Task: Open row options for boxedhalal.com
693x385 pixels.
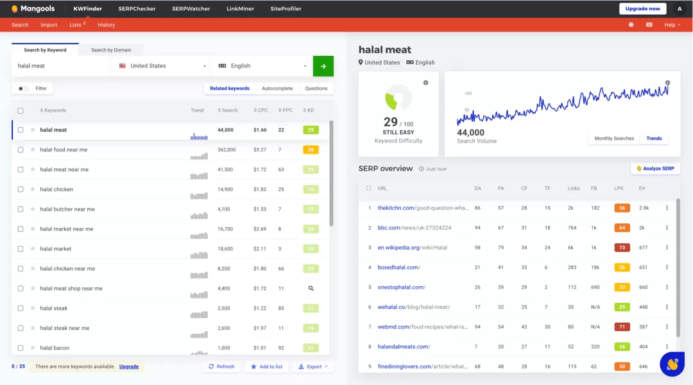Action: click(667, 268)
